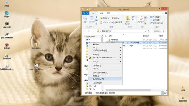
Task: Open the New item dropdown beside 新しいフォルダー
Action: (x=133, y=17)
